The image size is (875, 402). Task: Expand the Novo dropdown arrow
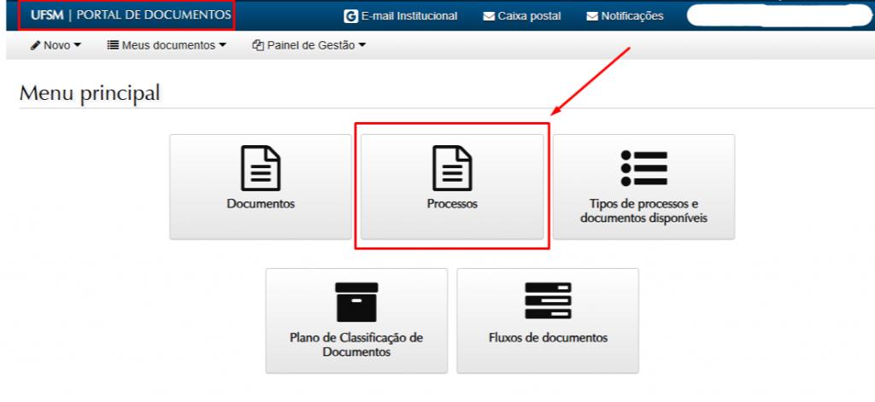(78, 45)
